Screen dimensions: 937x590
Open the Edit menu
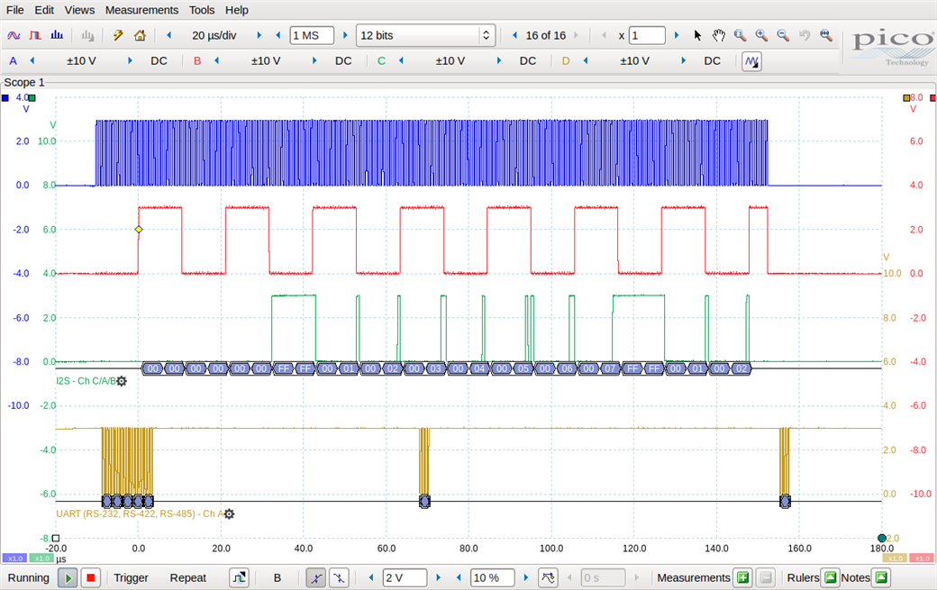[x=44, y=10]
